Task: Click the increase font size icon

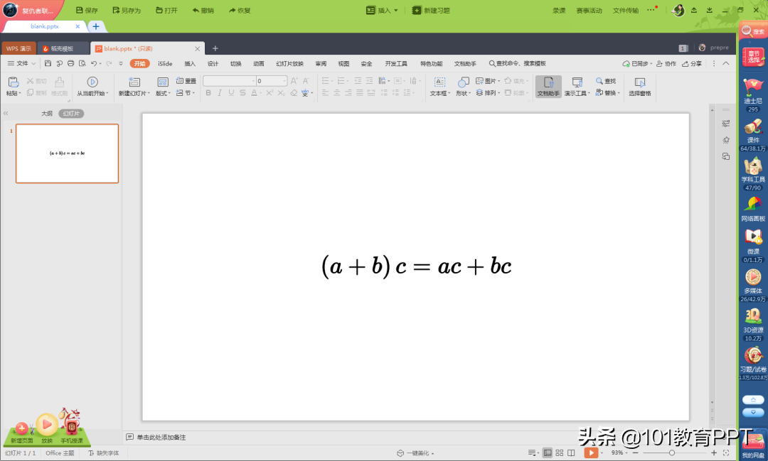Action: pyautogui.click(x=294, y=81)
